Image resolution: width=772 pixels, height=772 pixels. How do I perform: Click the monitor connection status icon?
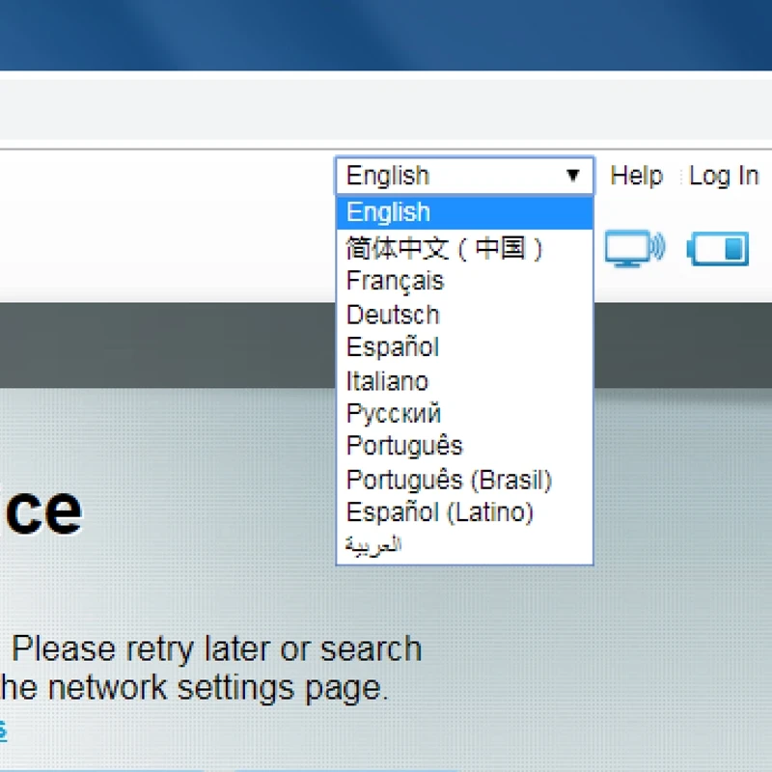tap(635, 248)
